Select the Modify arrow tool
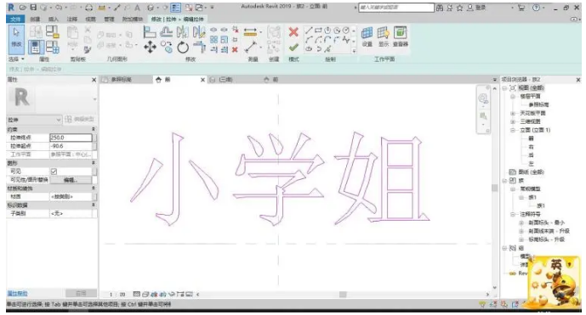This screenshot has width=586, height=315. point(16,39)
